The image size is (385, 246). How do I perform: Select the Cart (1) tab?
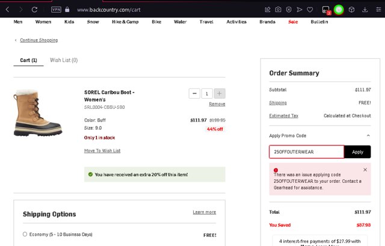tap(28, 60)
